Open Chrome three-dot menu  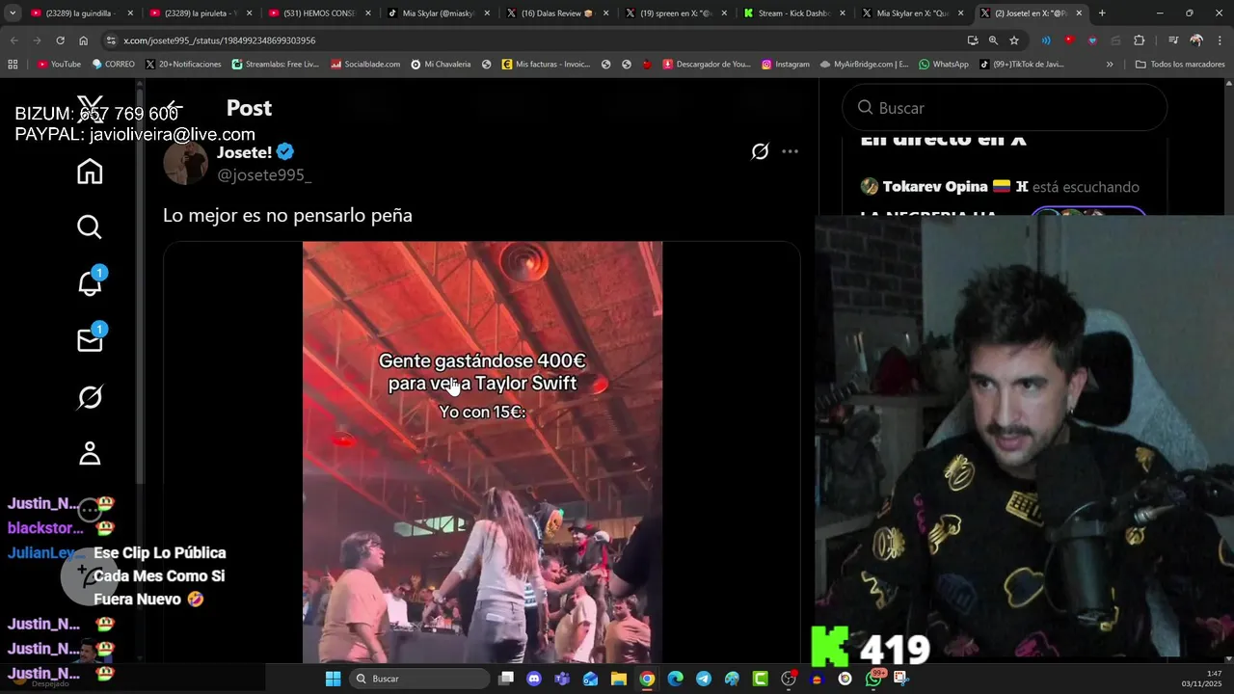[x=1220, y=40]
